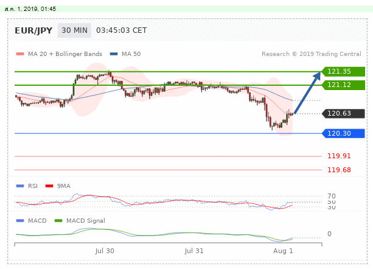Select the 30 MIN timeframe badge
This screenshot has width=373, height=269.
click(x=74, y=30)
